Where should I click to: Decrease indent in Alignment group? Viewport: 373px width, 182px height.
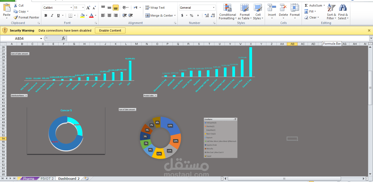pyautogui.click(x=125, y=16)
